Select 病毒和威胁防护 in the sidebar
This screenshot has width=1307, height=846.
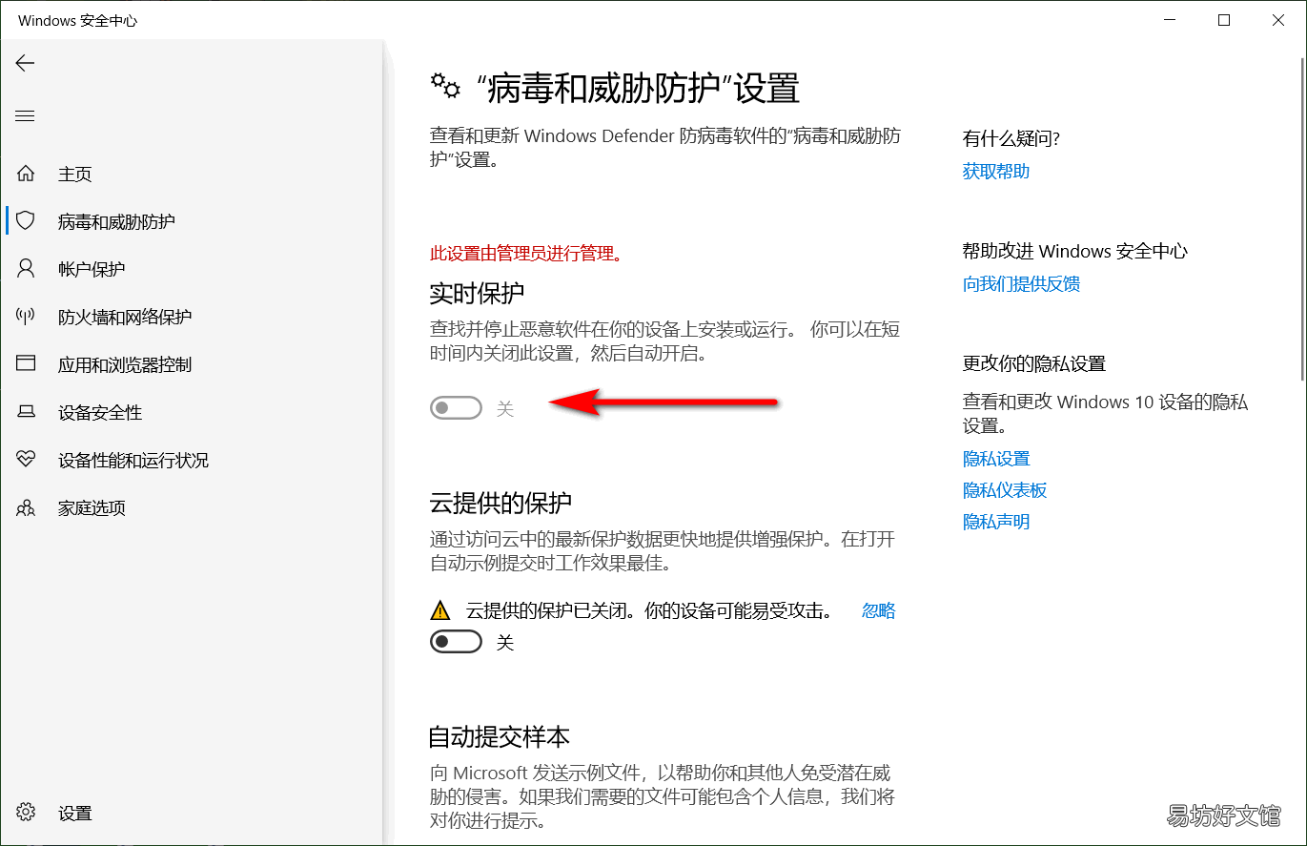(116, 221)
